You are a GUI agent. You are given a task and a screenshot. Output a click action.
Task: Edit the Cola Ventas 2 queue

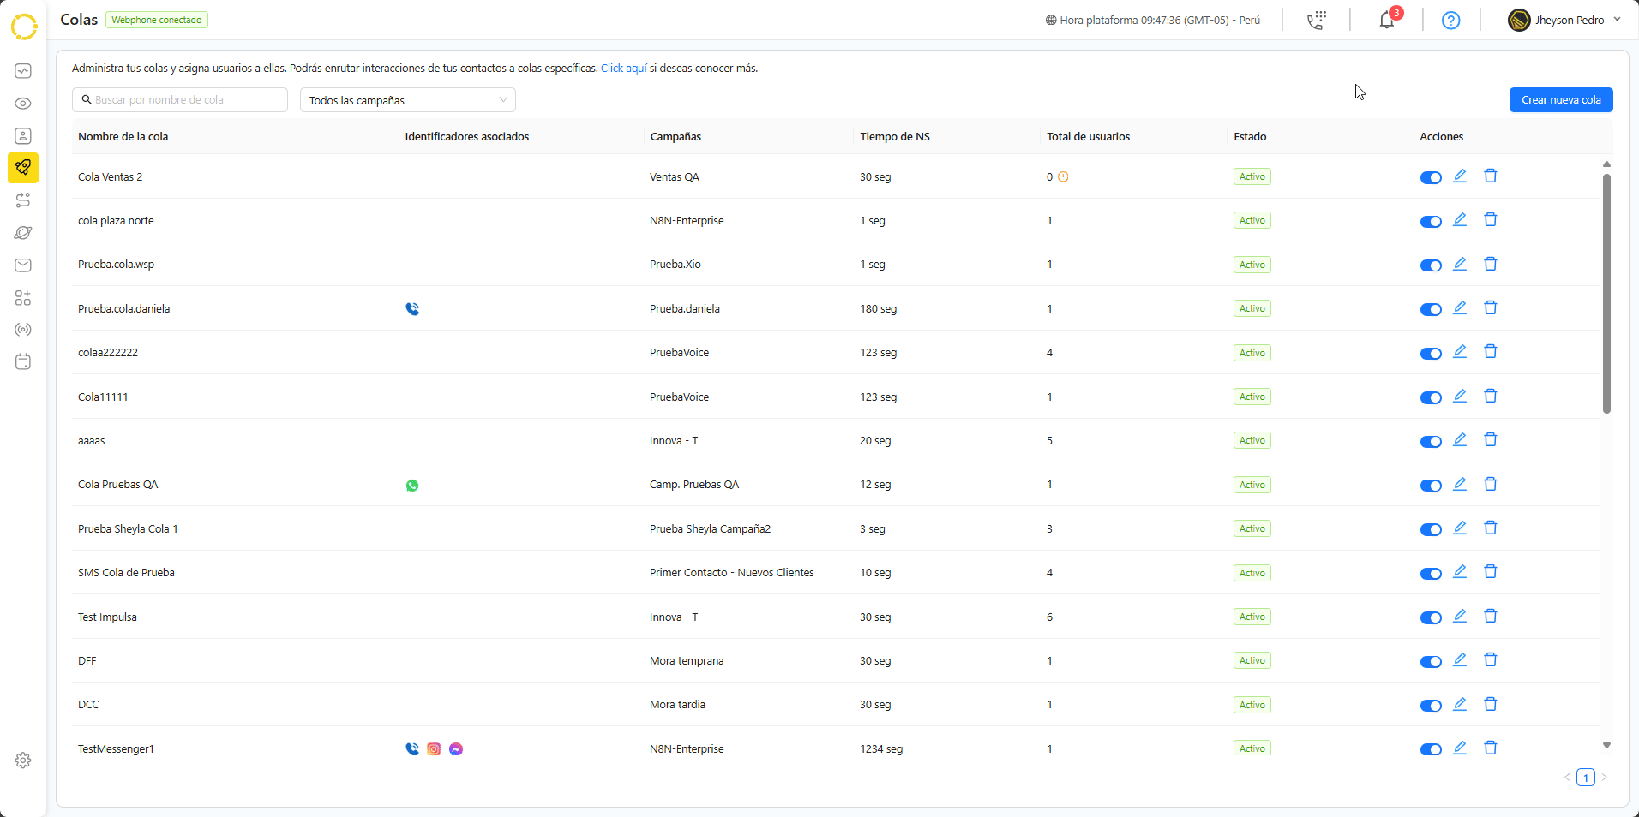[1460, 176]
